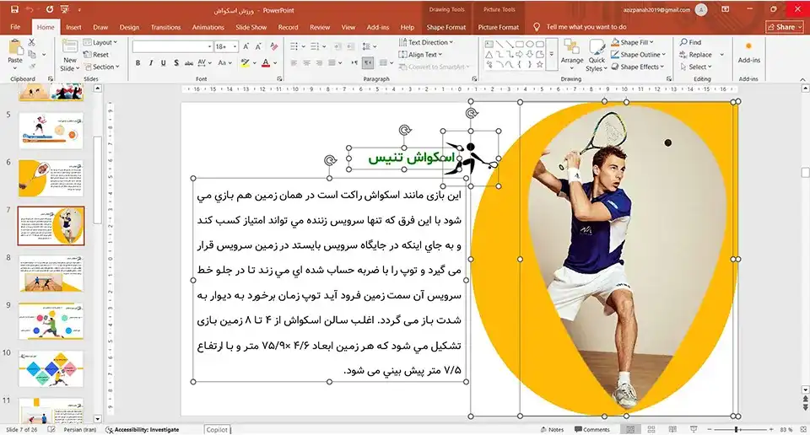Click the Reset slide button
810x435 pixels.
click(x=96, y=55)
